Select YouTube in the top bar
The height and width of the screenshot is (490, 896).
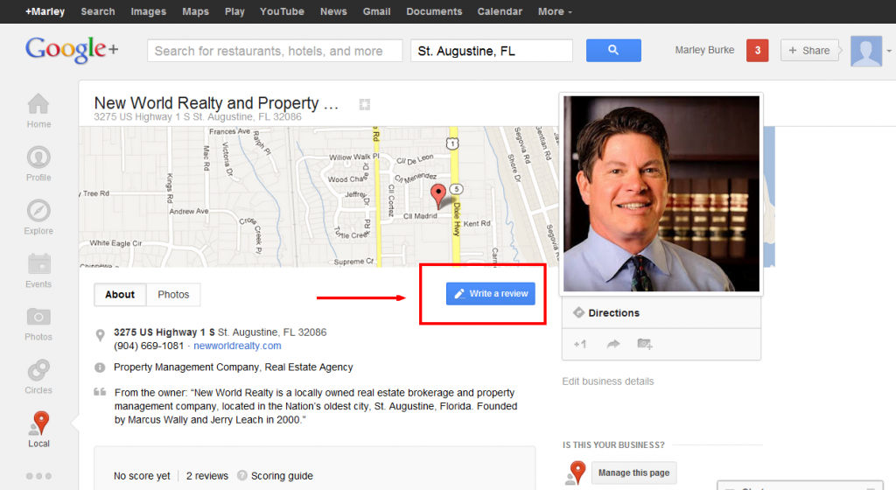point(282,11)
